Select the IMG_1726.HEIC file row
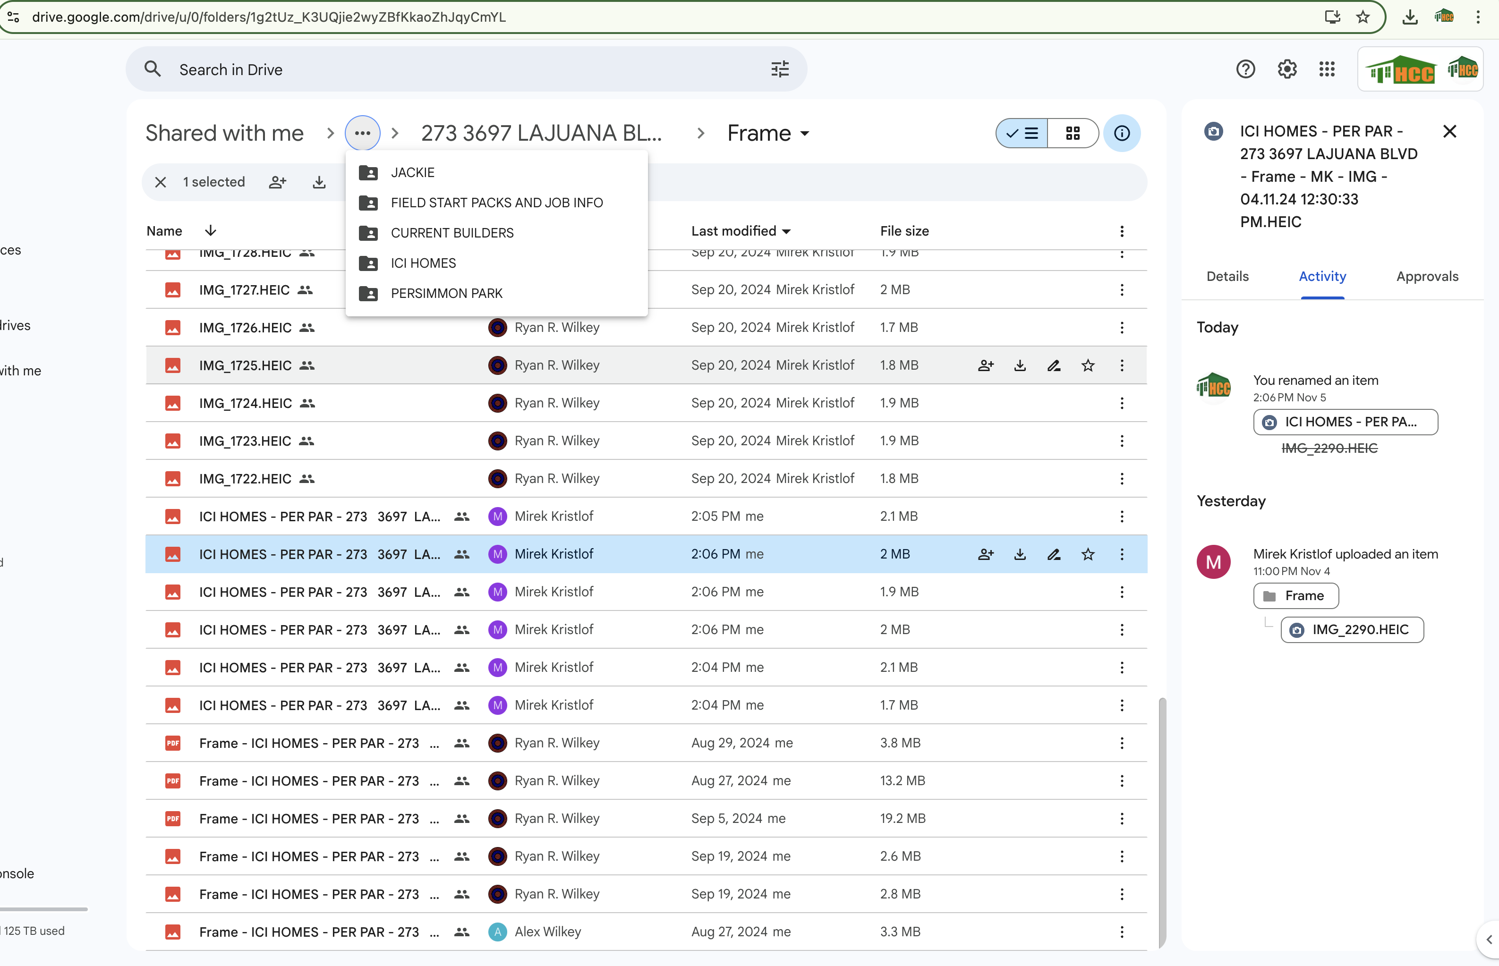 point(646,328)
